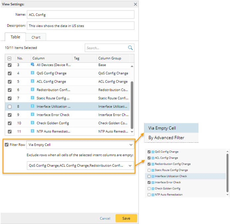The image size is (230, 224).
Task: Click the QoS Config Change intent icon in table
Action: 33,73
